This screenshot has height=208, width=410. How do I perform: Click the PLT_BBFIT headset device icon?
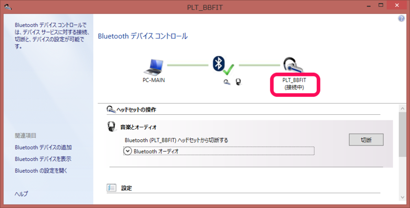[x=293, y=65]
